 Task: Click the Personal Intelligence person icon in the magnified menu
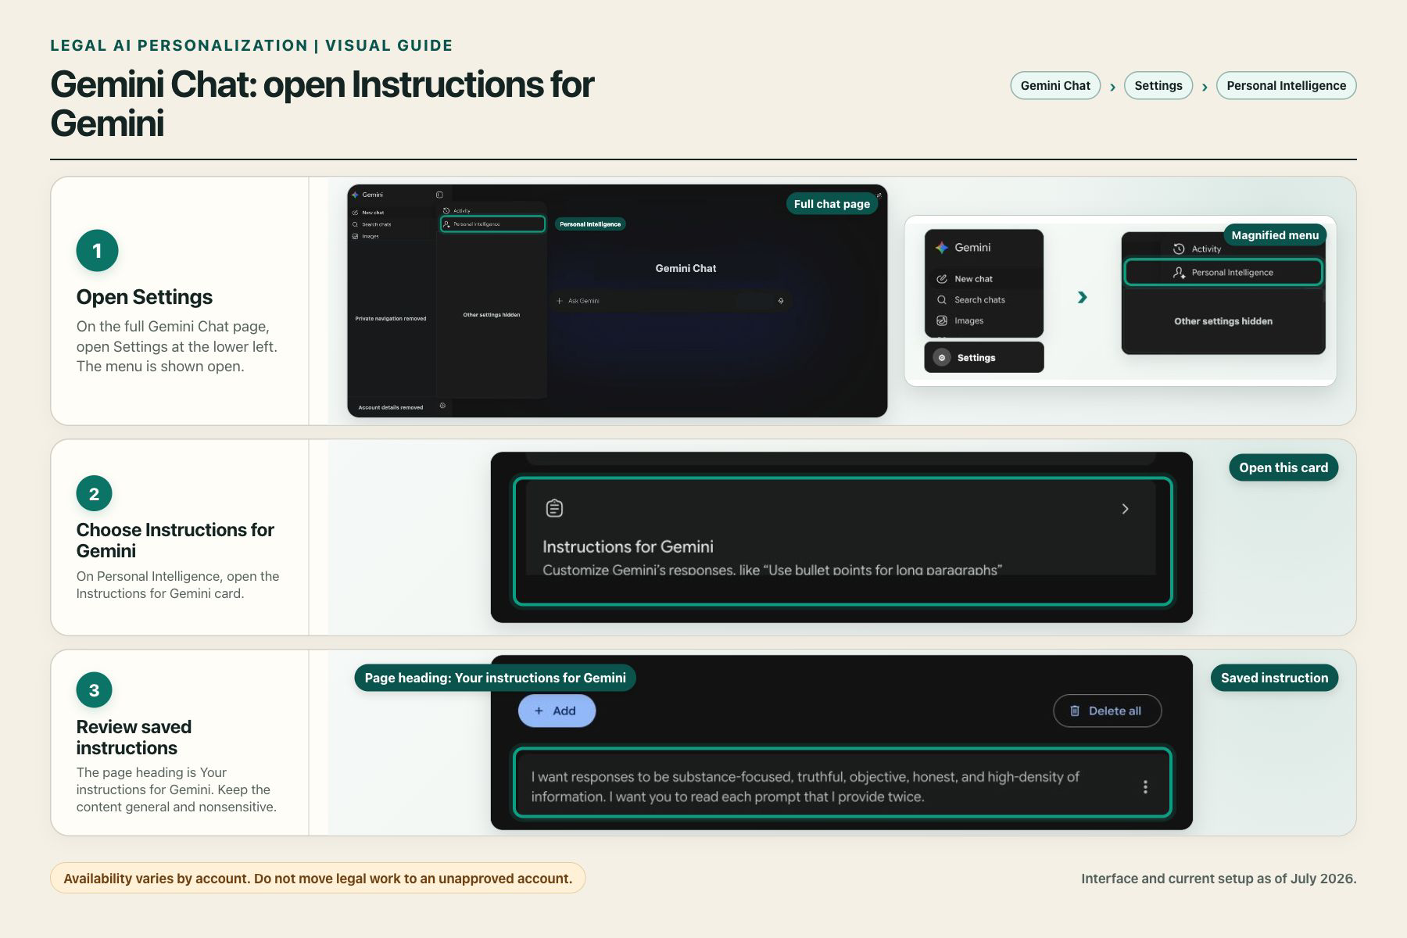pyautogui.click(x=1179, y=273)
